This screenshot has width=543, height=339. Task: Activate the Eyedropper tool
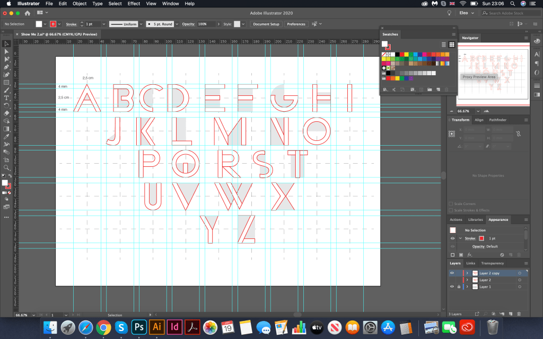tap(7, 137)
